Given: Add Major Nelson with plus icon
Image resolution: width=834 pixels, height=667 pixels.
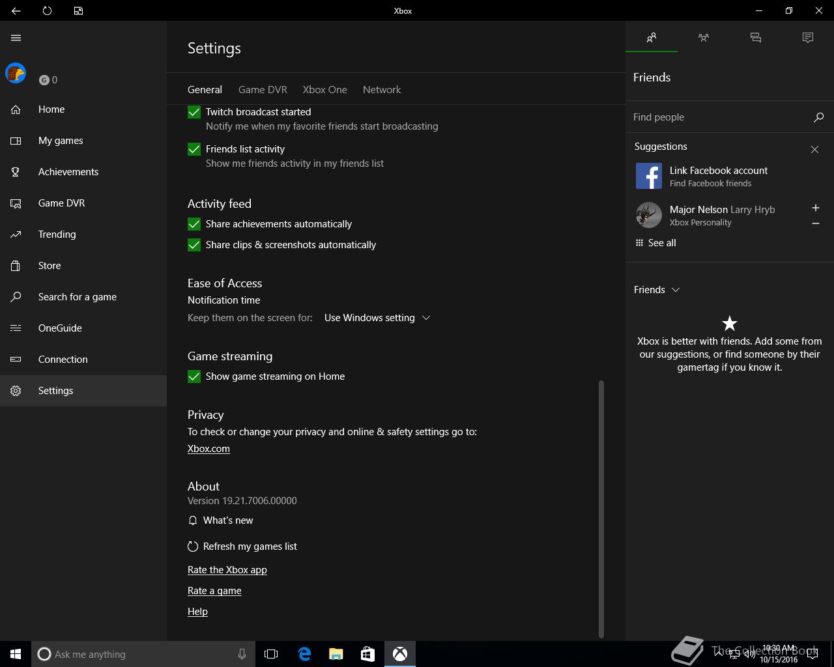Looking at the screenshot, I should [815, 208].
